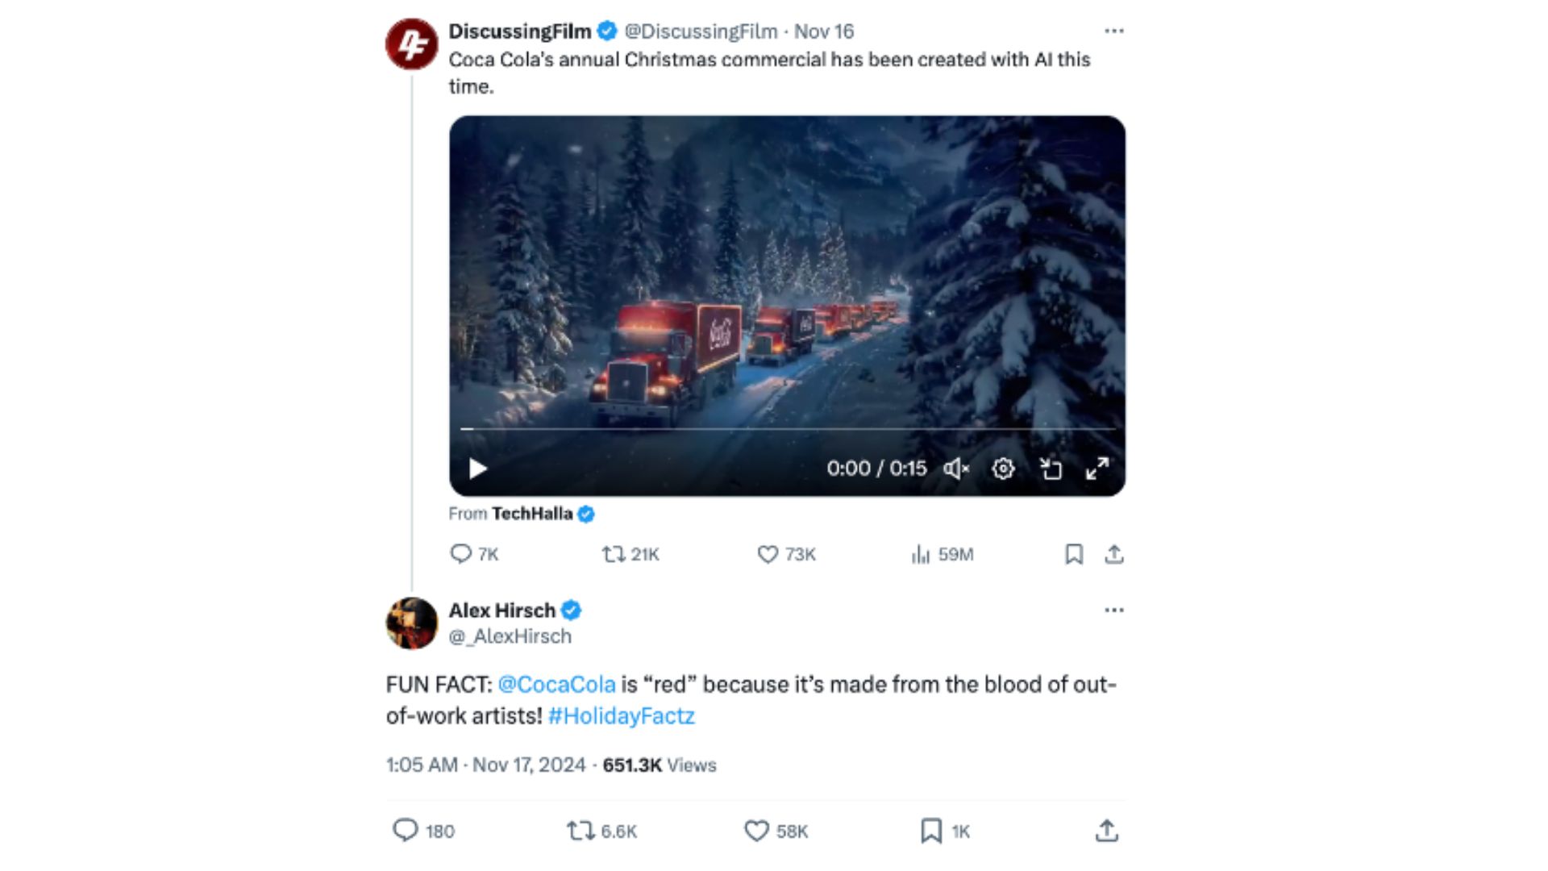
Task: Seek on the video progress bar
Action: pos(787,429)
